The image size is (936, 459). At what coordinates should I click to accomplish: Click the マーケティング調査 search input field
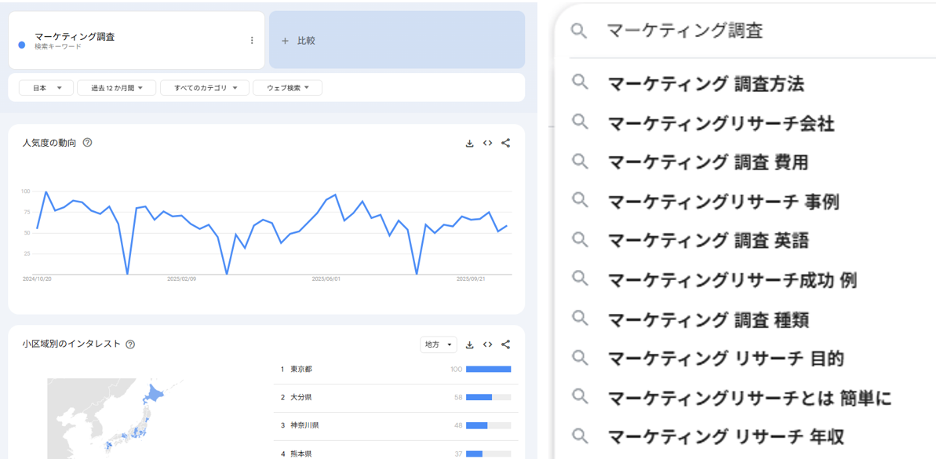tap(745, 31)
